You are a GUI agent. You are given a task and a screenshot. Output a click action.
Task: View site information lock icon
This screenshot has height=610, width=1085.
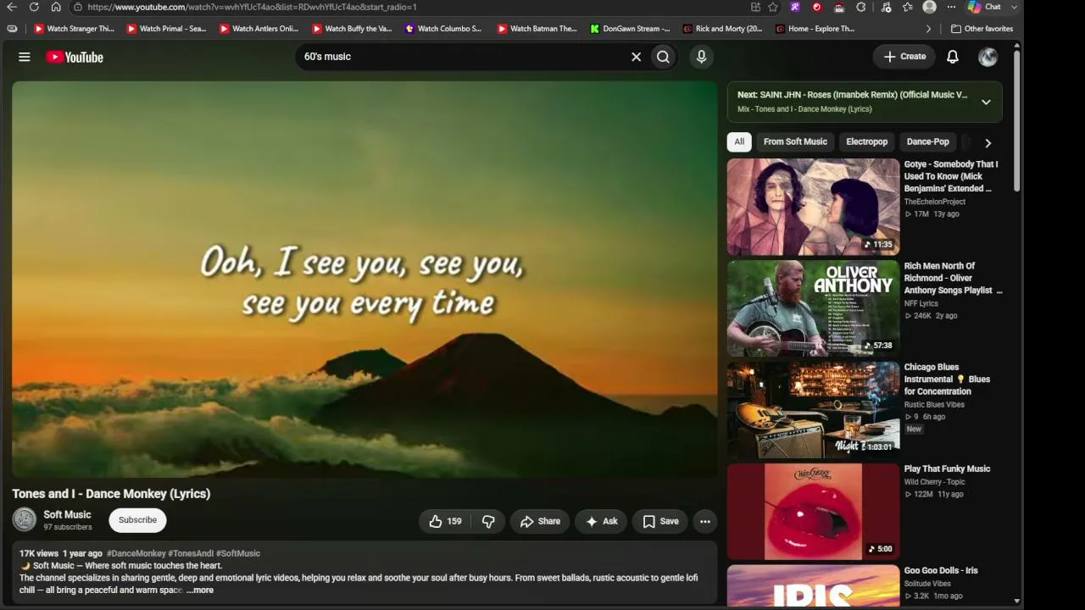point(77,7)
